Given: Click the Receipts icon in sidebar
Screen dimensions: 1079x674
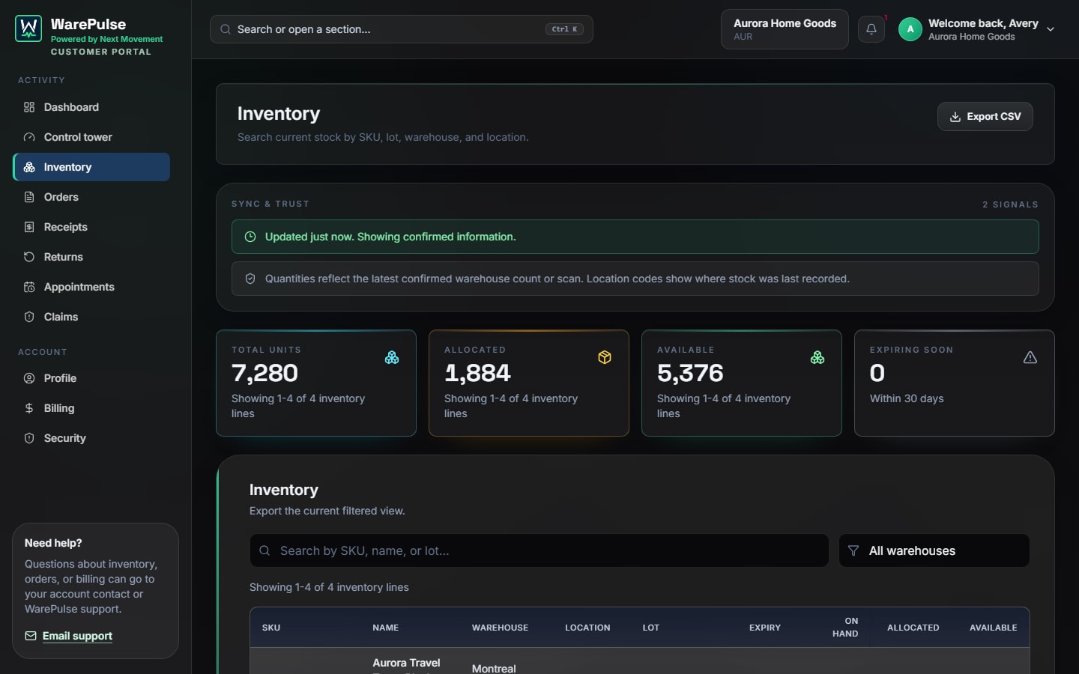Looking at the screenshot, I should (29, 227).
